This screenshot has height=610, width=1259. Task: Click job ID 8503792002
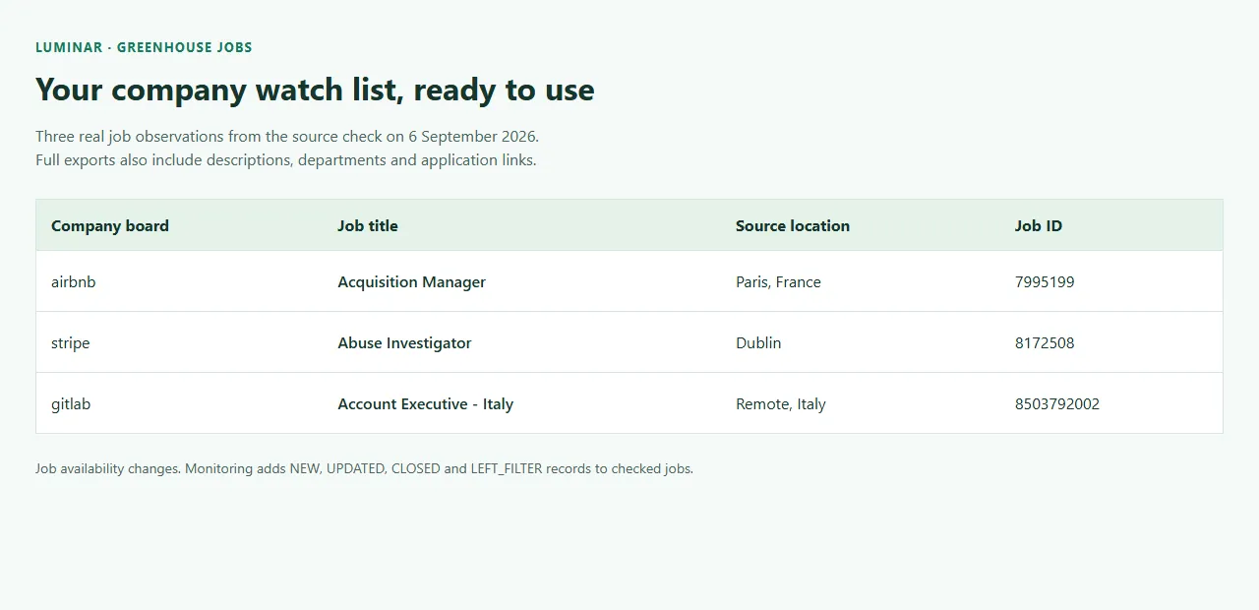point(1057,403)
